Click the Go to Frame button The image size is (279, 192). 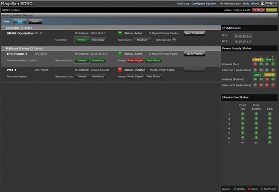(194, 54)
